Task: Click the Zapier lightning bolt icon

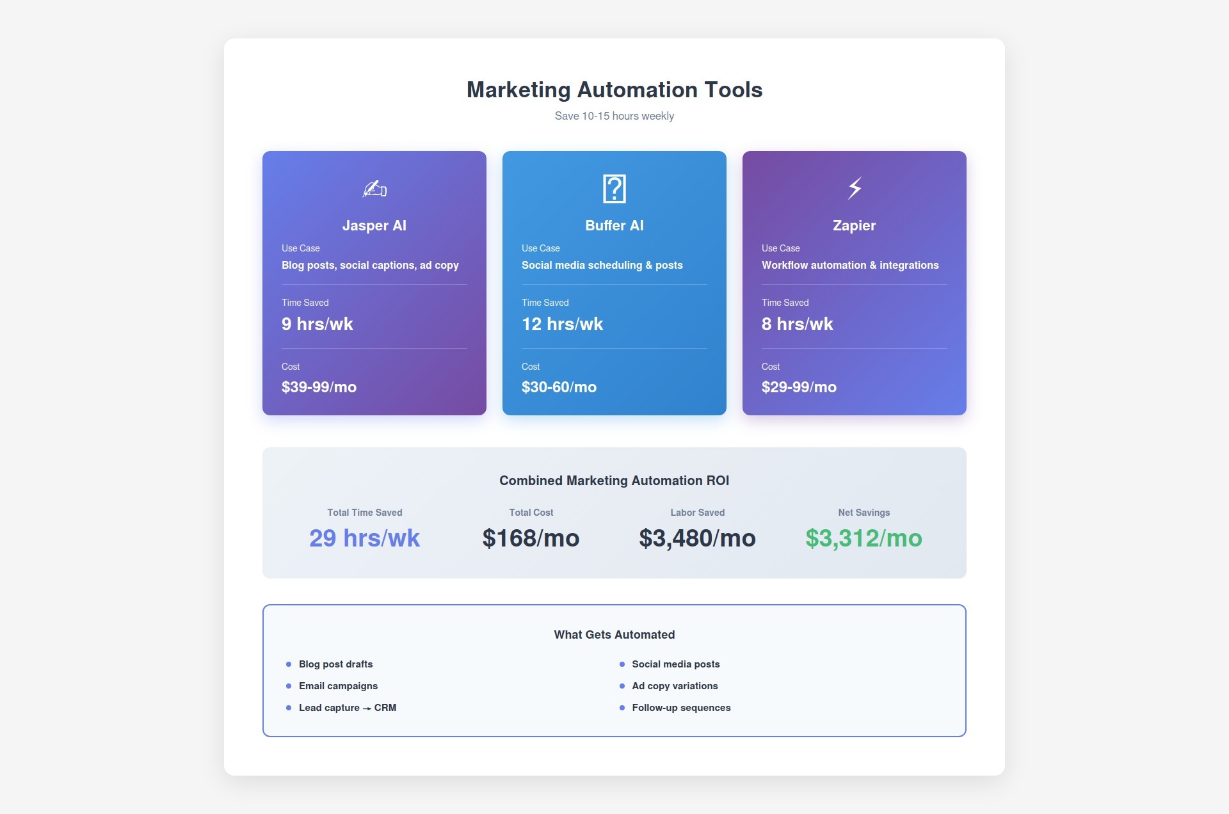Action: (855, 188)
